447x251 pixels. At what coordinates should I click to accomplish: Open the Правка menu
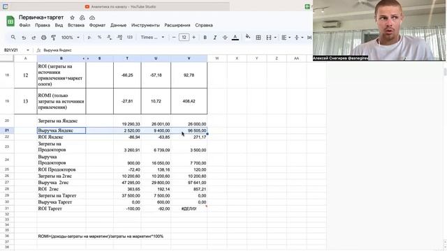coord(43,25)
